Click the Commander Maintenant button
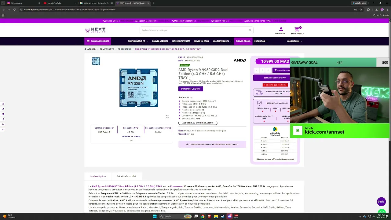This screenshot has height=220, width=391. pos(271,78)
